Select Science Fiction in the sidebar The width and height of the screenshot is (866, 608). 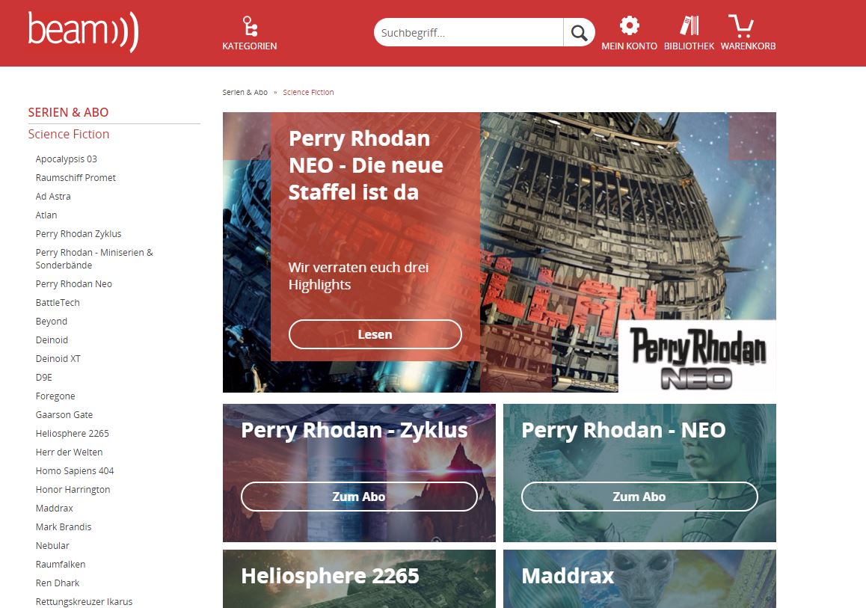tap(69, 134)
